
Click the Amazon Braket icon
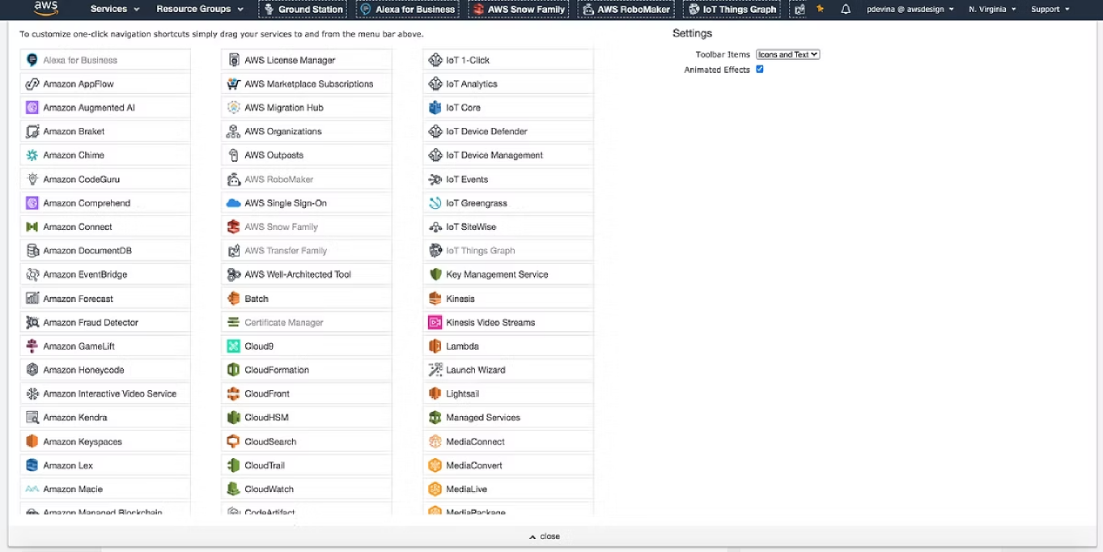(x=32, y=131)
